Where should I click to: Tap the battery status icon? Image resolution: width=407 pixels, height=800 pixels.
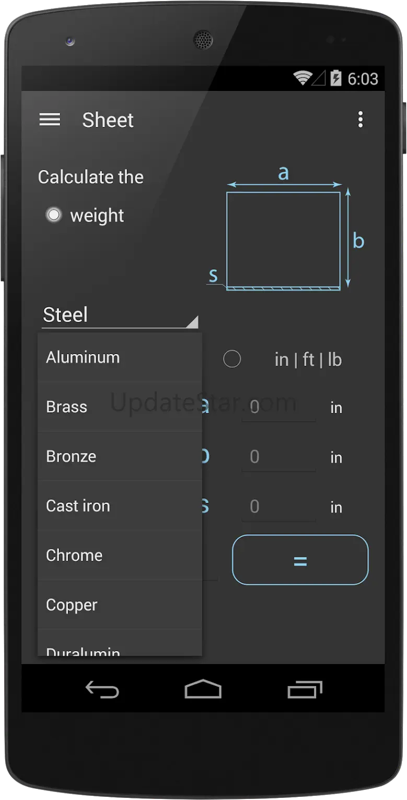(x=335, y=78)
